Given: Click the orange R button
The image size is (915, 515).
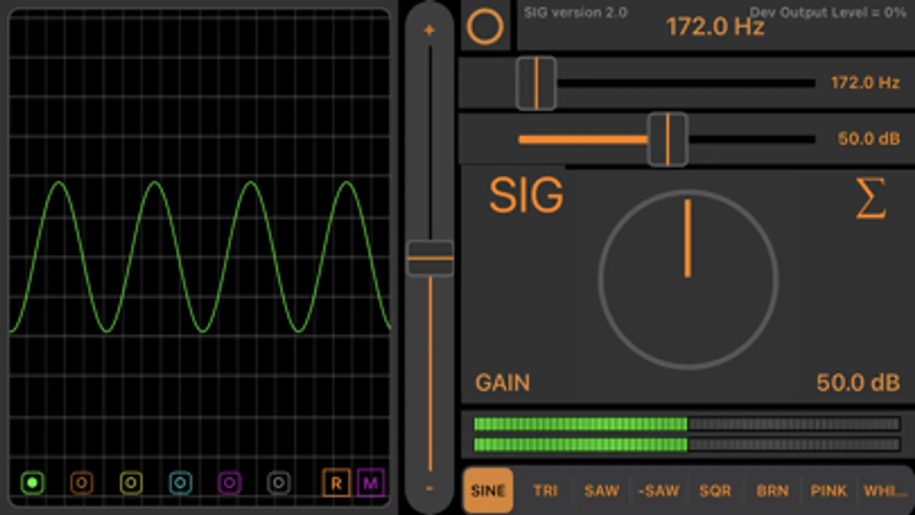Looking at the screenshot, I should pyautogui.click(x=336, y=484).
